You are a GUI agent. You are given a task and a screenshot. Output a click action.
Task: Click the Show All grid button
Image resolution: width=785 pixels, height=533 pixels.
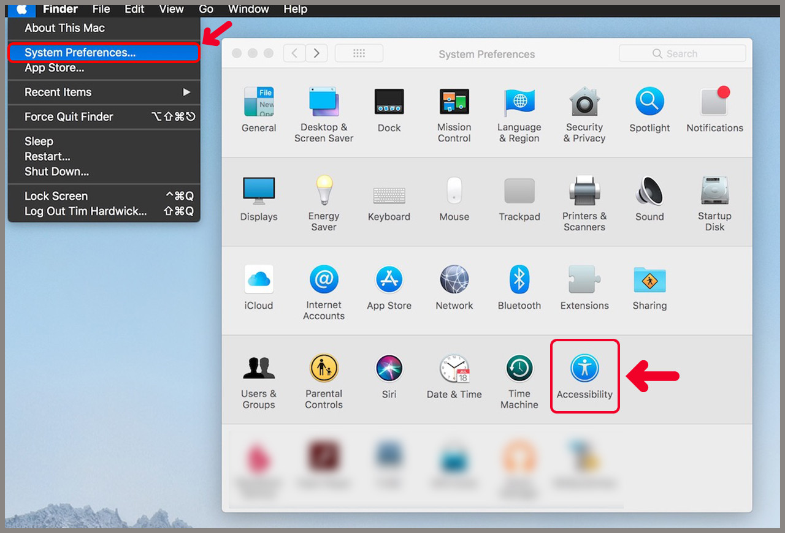tap(359, 53)
